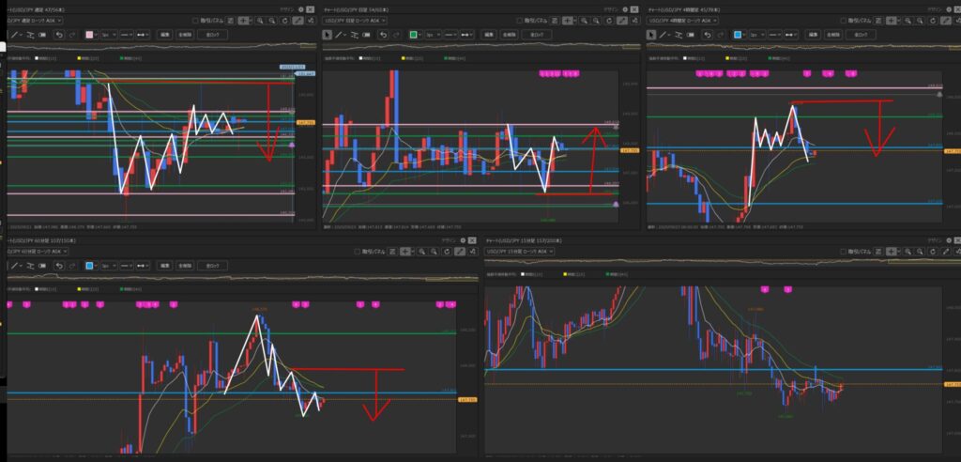This screenshot has width=961, height=462.
Task: Select the cursor tool in the daily chart
Action: click(328, 35)
